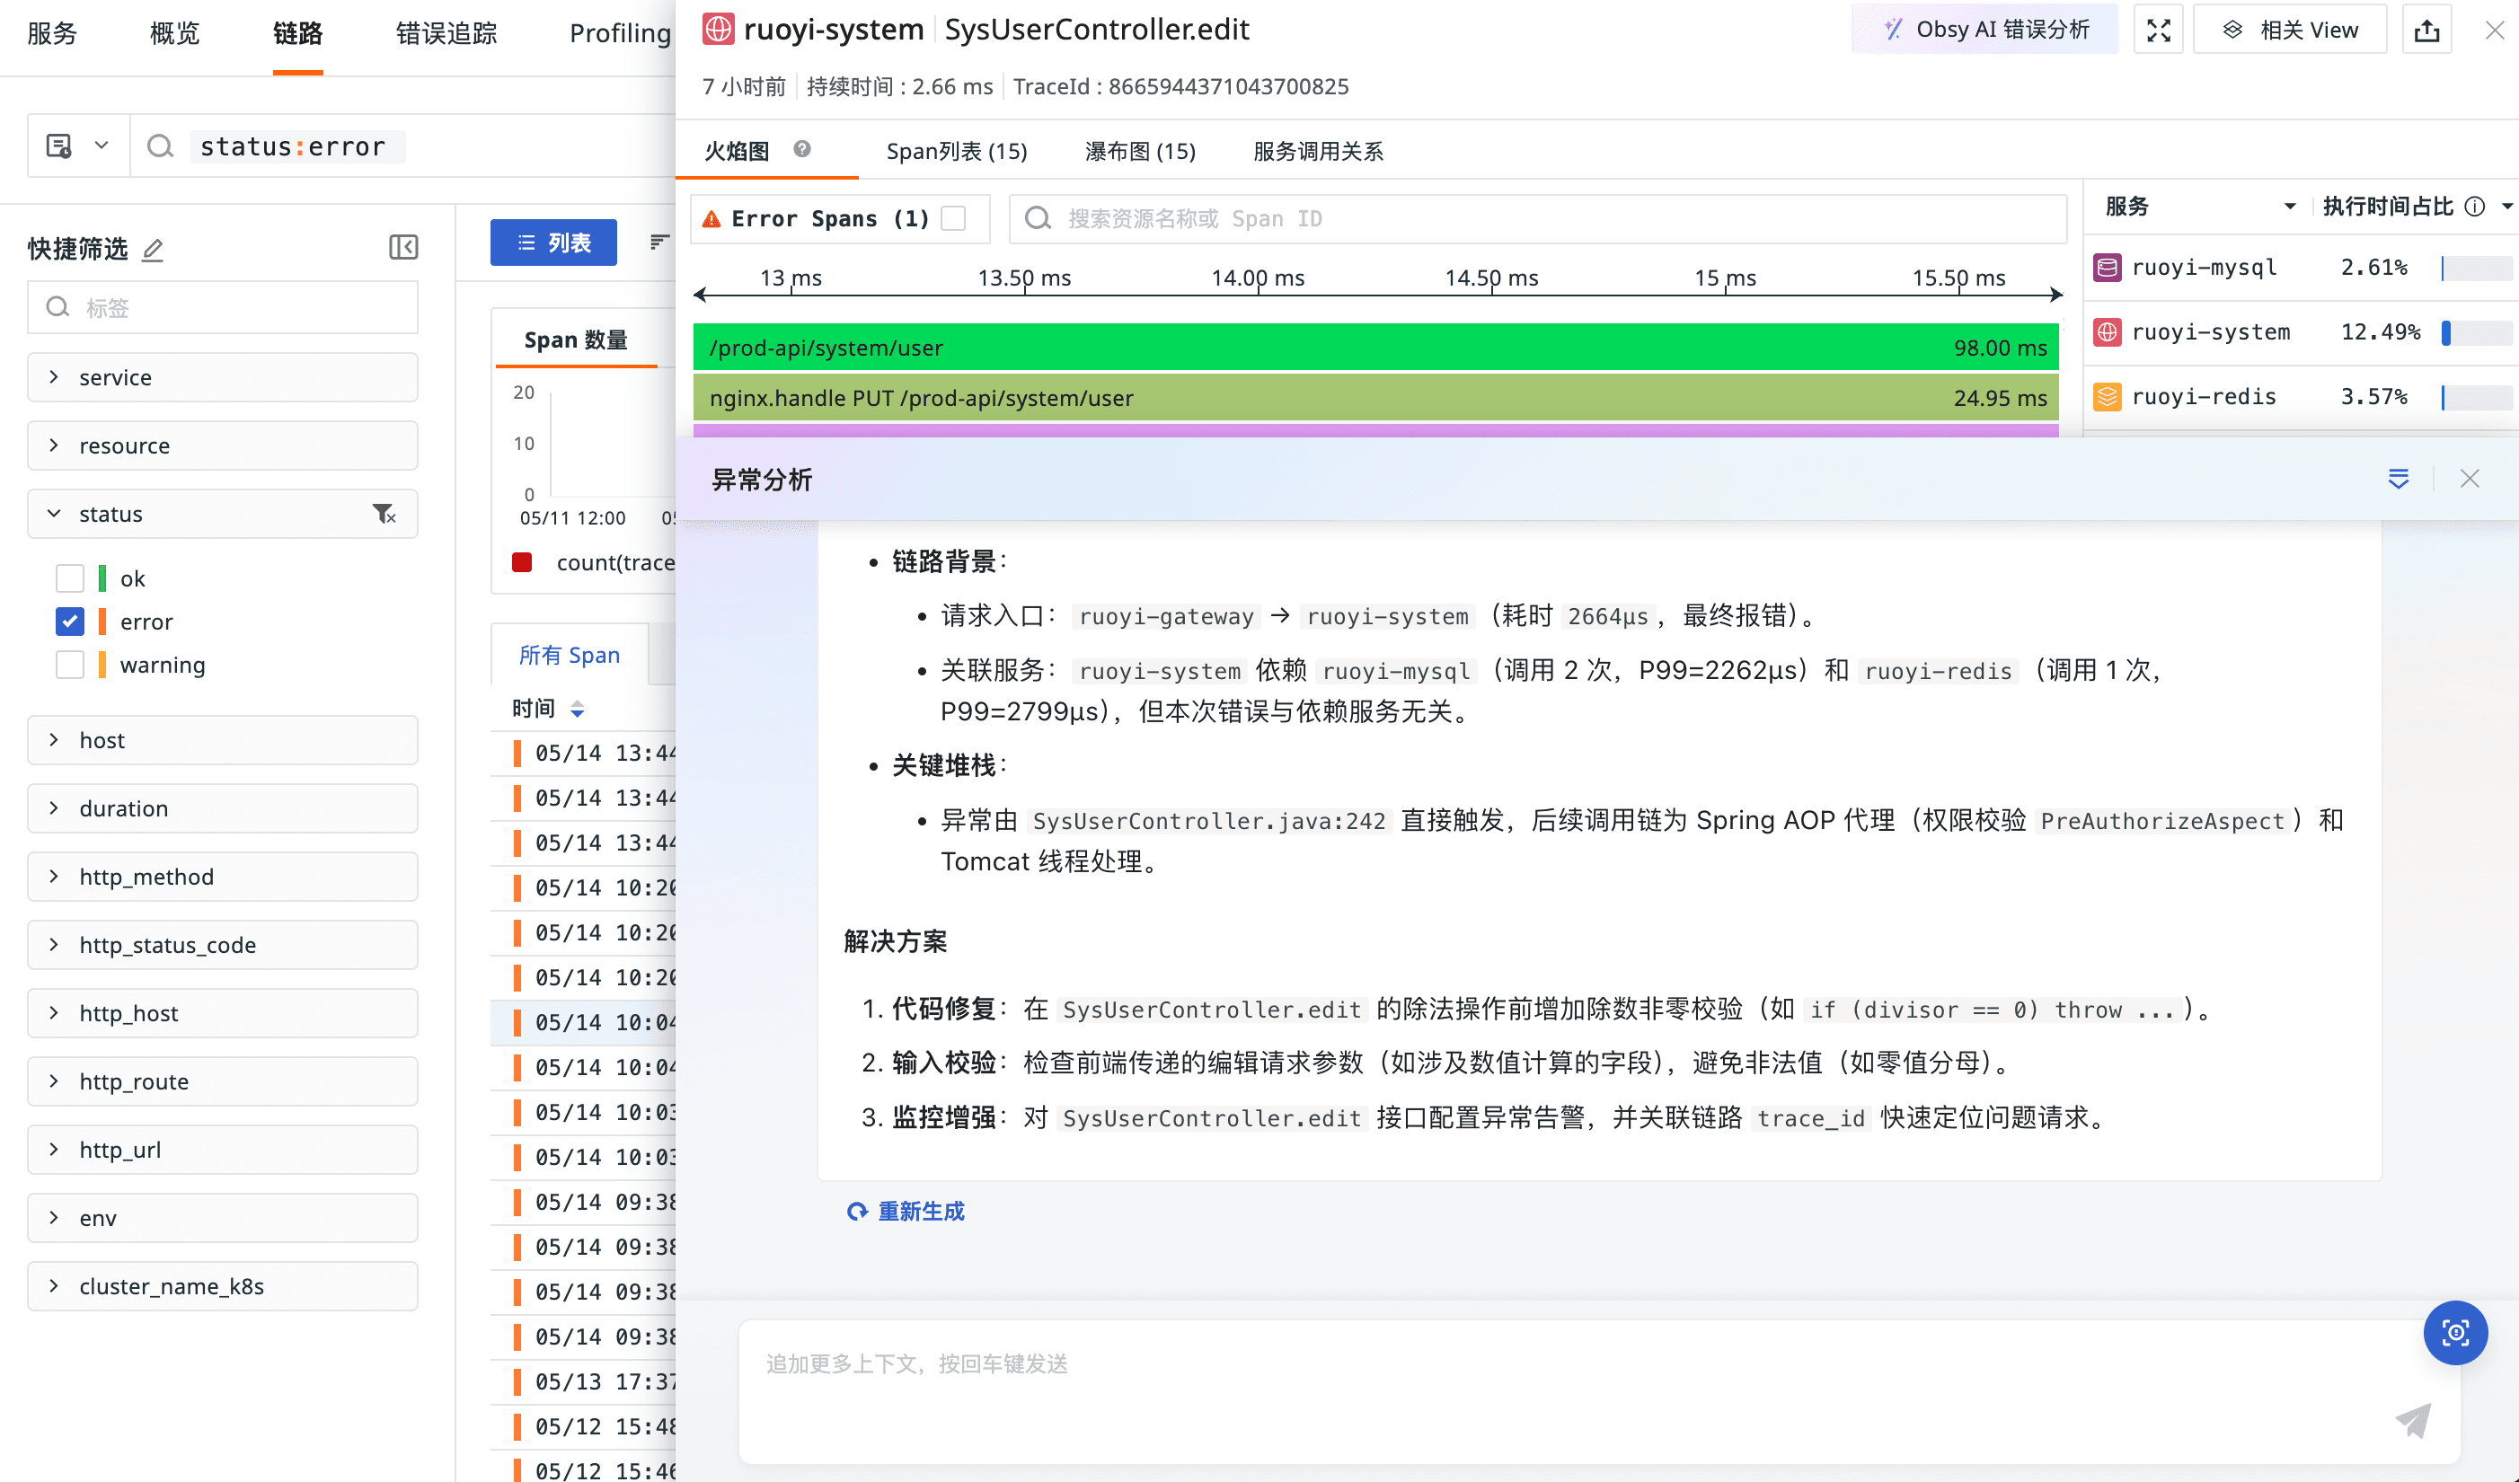Select the 所有 Span tab

pos(569,655)
